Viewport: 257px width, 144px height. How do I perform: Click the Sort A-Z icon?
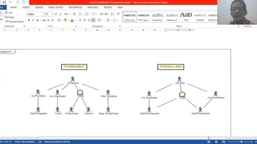click(112, 14)
